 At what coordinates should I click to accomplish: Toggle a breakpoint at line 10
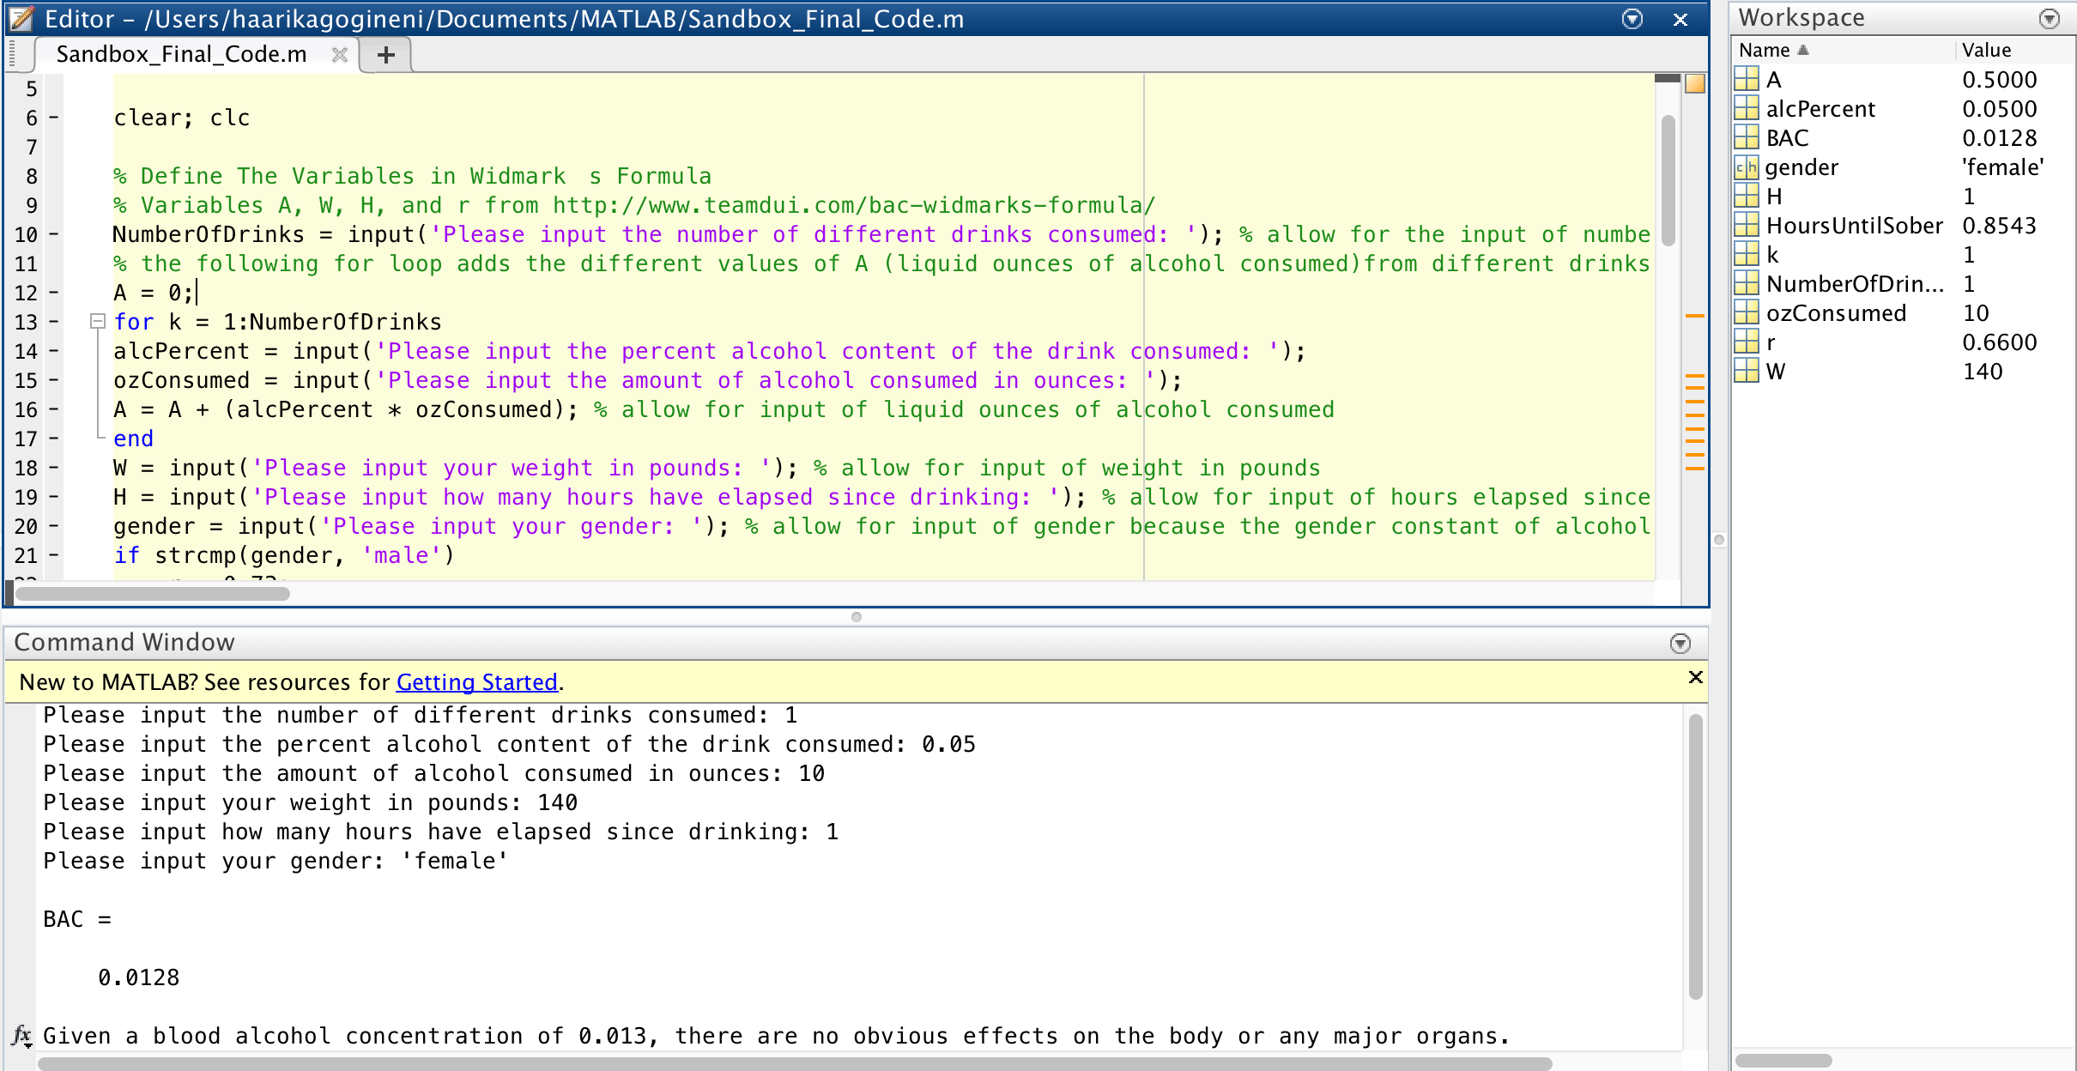54,233
